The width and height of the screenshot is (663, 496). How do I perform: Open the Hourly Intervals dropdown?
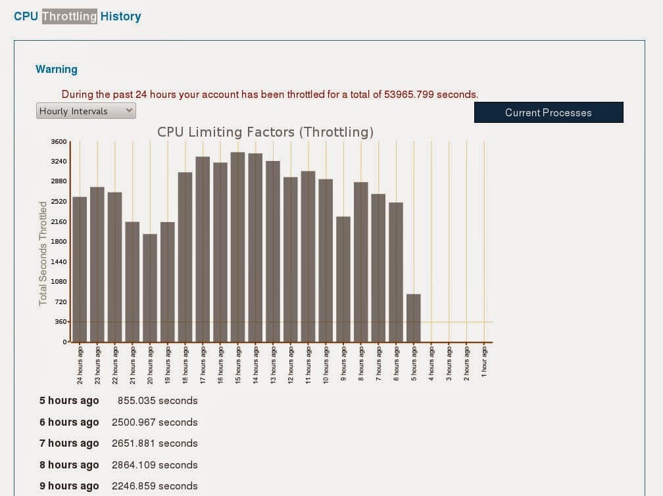tap(86, 111)
